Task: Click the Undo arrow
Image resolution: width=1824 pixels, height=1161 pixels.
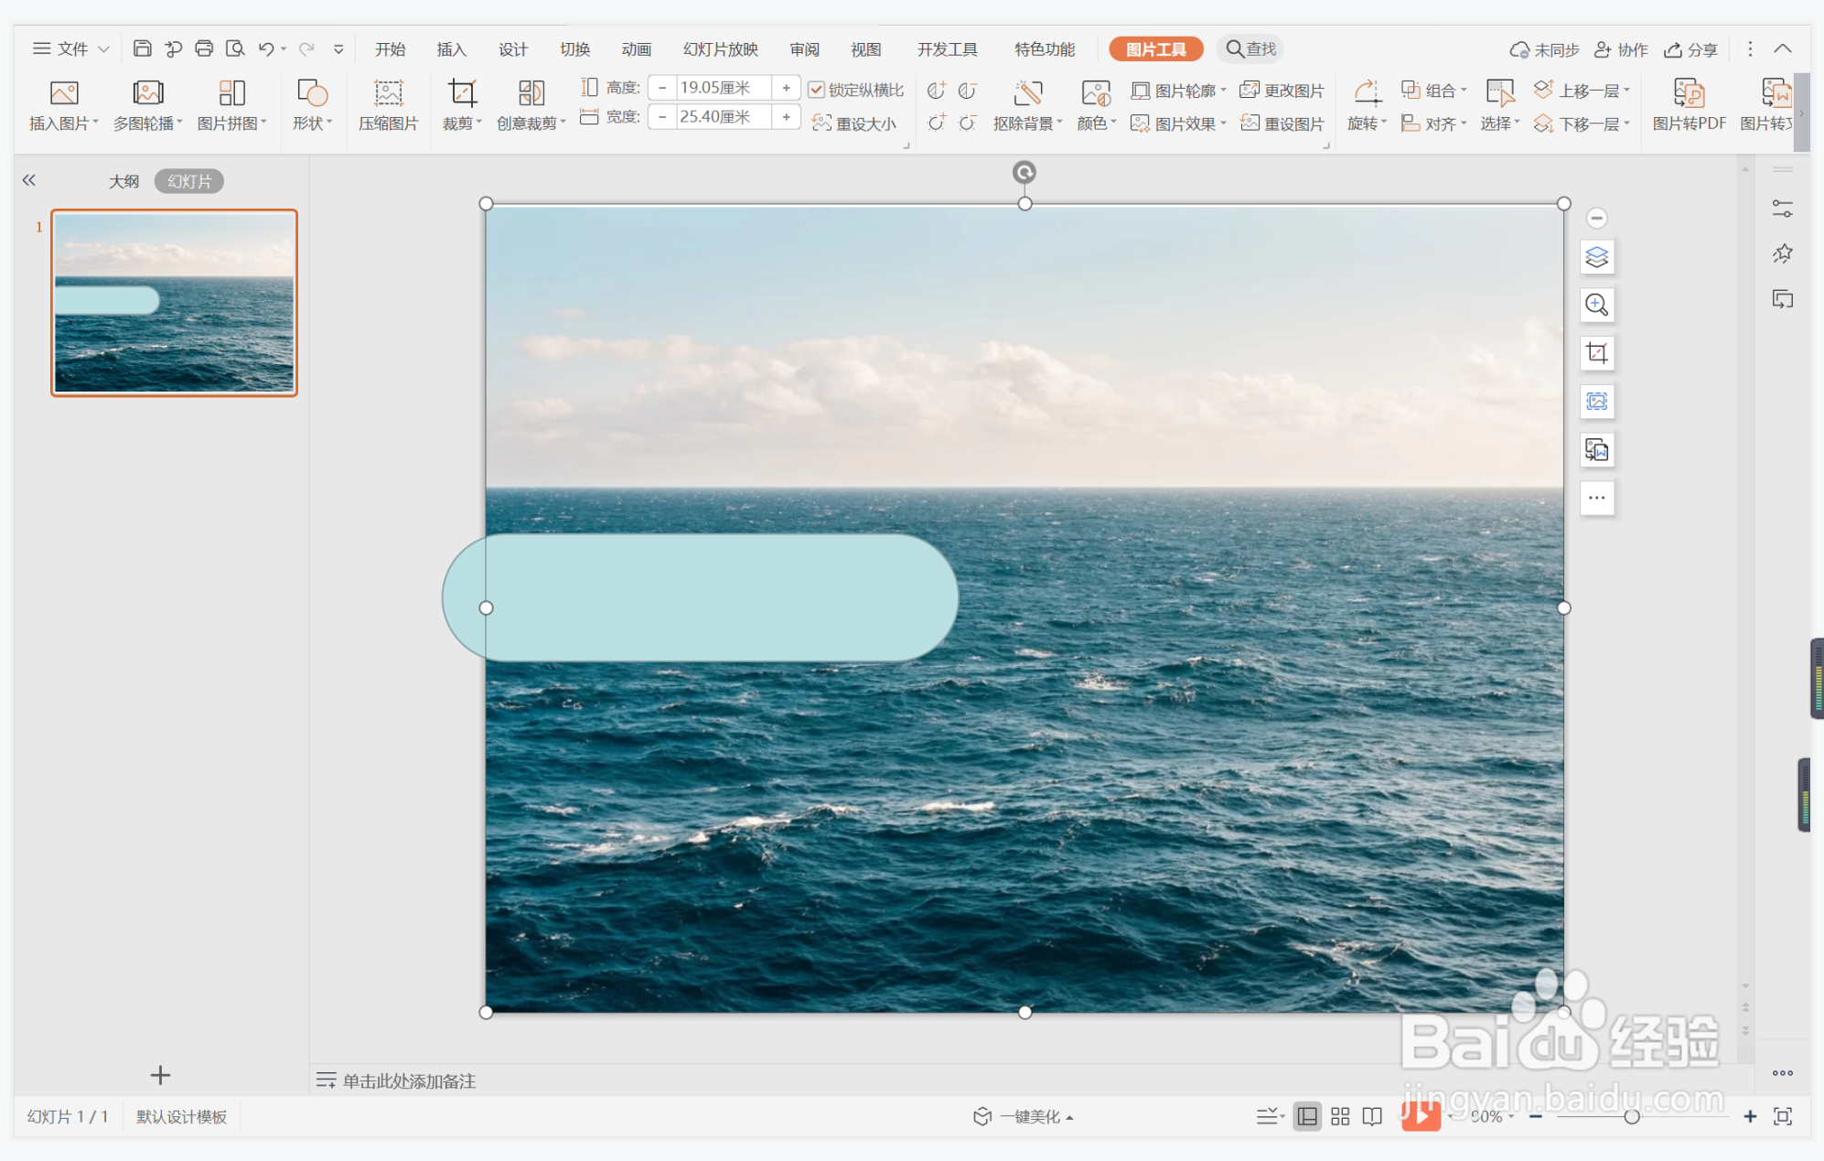Action: point(265,48)
